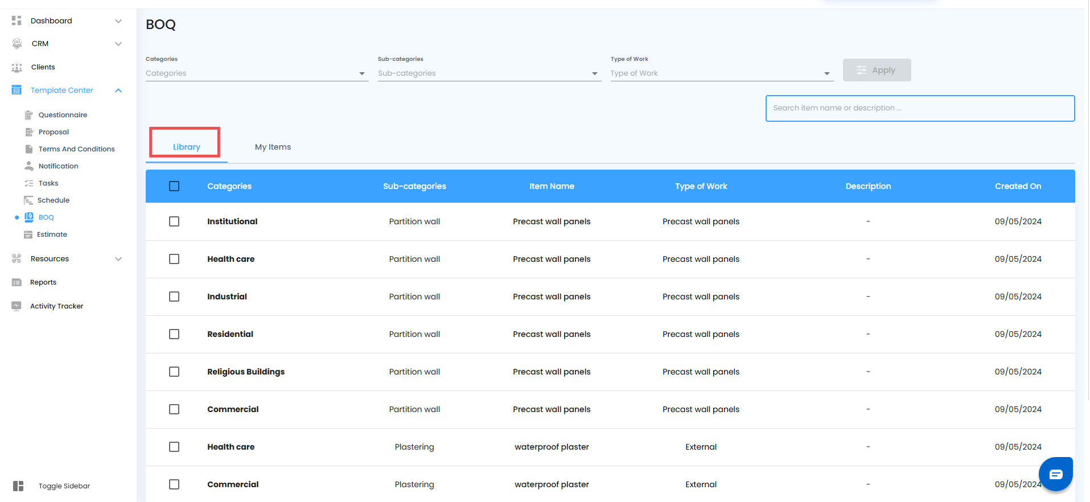The image size is (1090, 502).
Task: Click the Schedule icon
Action: click(x=28, y=200)
